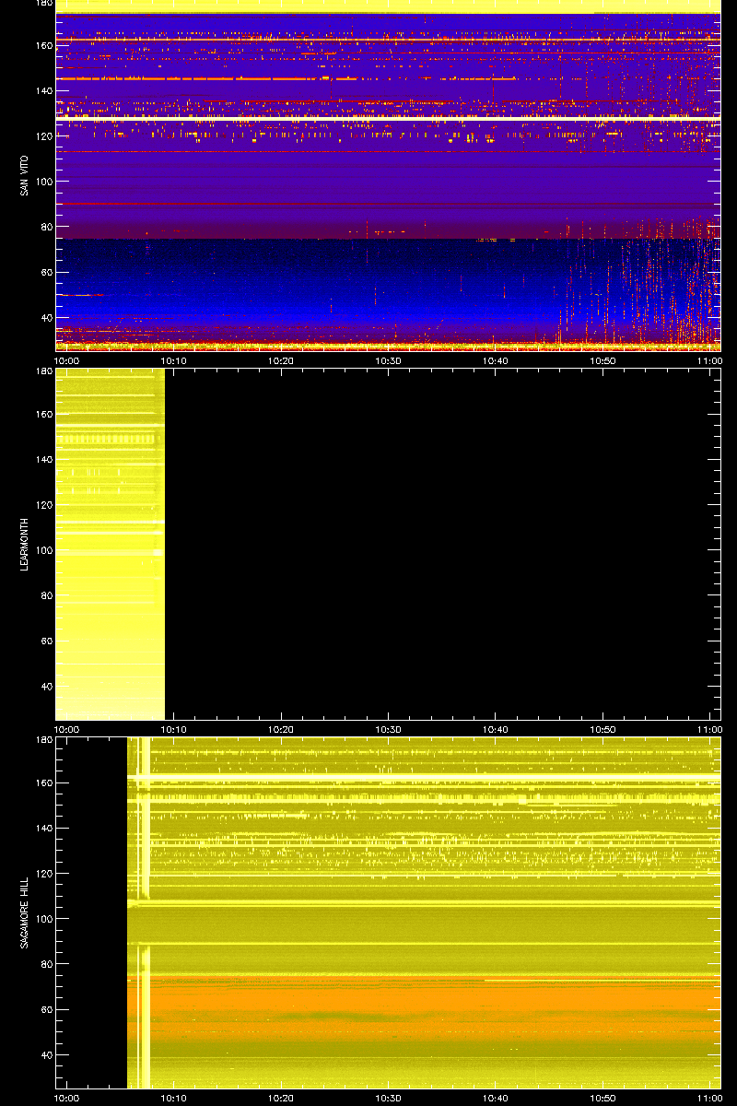Click the 100 frequency tick on Learmonth axis
The height and width of the screenshot is (1106, 737).
click(42, 550)
